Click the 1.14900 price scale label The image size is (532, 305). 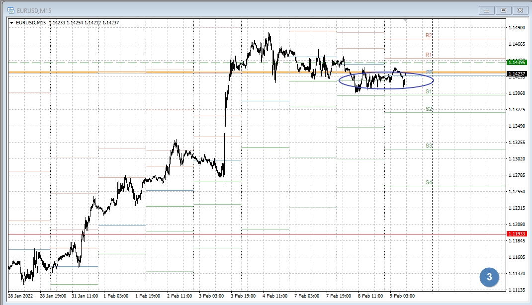point(517,28)
